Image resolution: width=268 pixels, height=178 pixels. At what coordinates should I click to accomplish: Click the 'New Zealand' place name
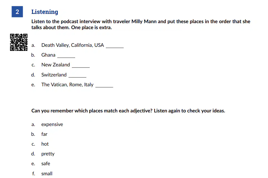click(56, 65)
